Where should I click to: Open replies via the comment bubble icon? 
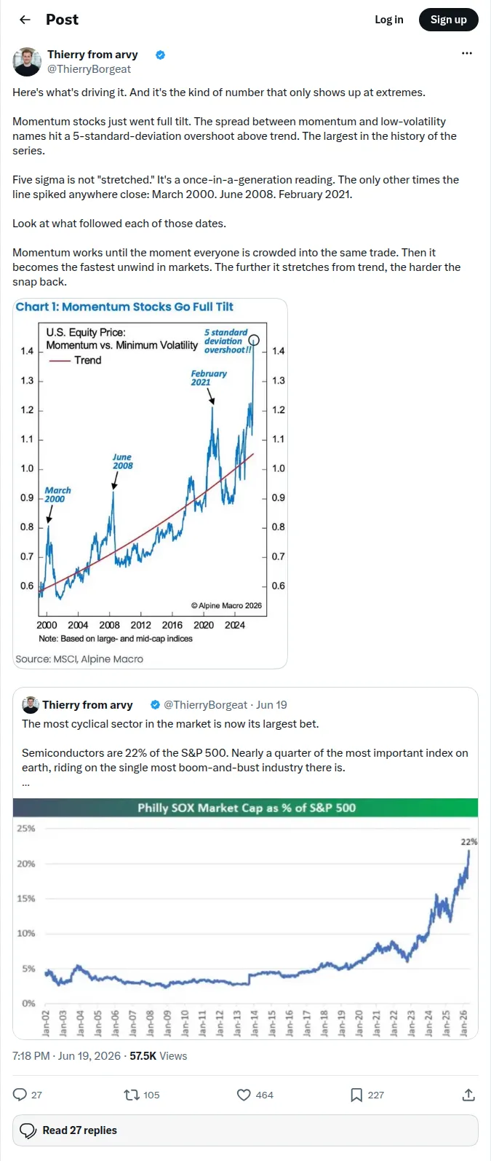point(20,1095)
